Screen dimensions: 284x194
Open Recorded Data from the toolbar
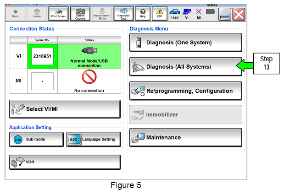coord(123,14)
